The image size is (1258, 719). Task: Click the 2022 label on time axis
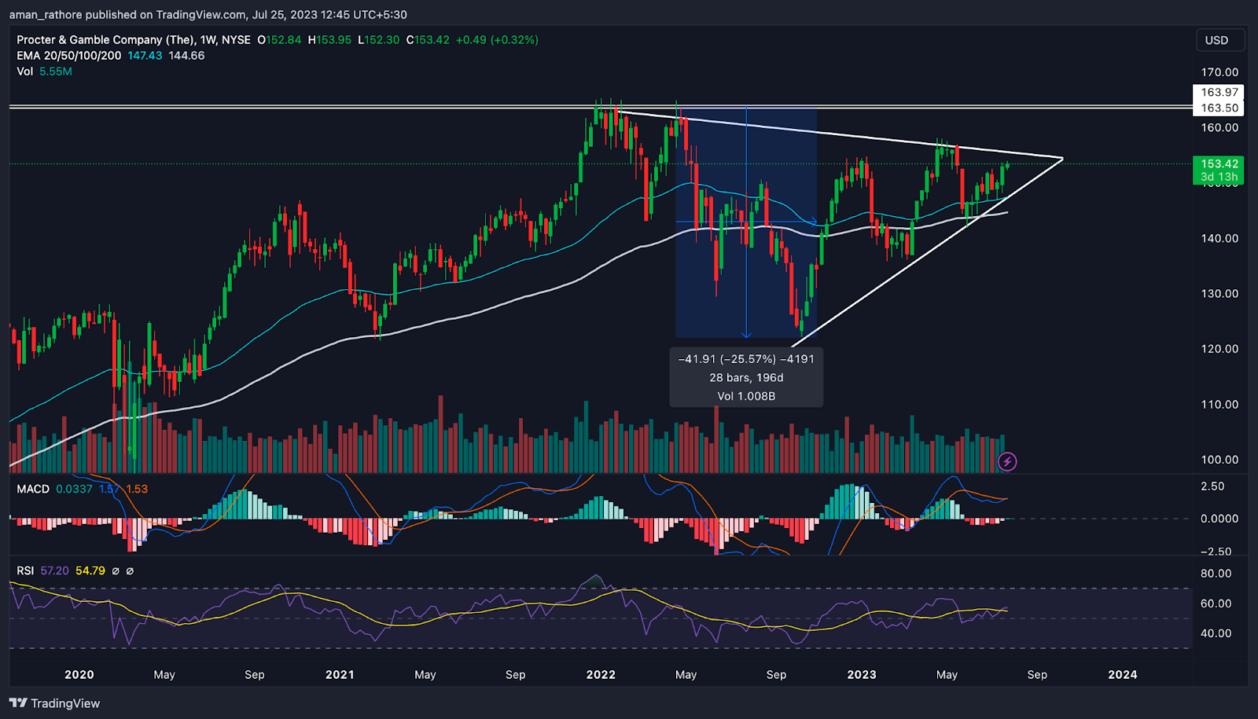pos(601,674)
